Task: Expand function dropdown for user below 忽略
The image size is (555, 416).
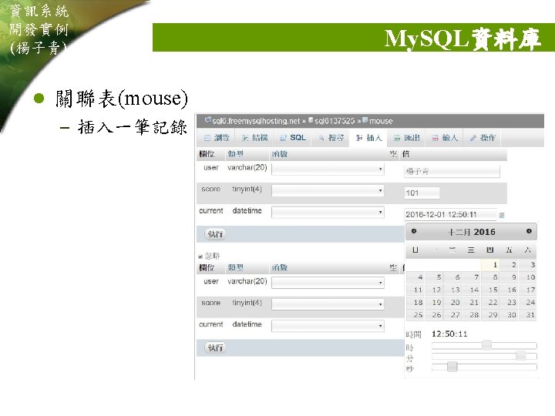Action: pyautogui.click(x=328, y=283)
